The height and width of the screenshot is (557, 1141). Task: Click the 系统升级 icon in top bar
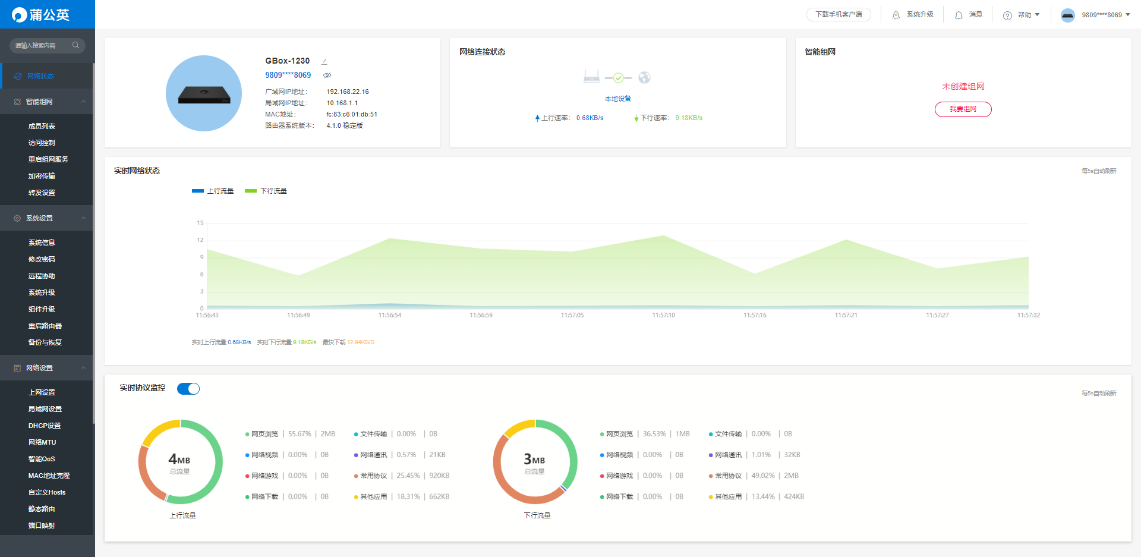(896, 15)
